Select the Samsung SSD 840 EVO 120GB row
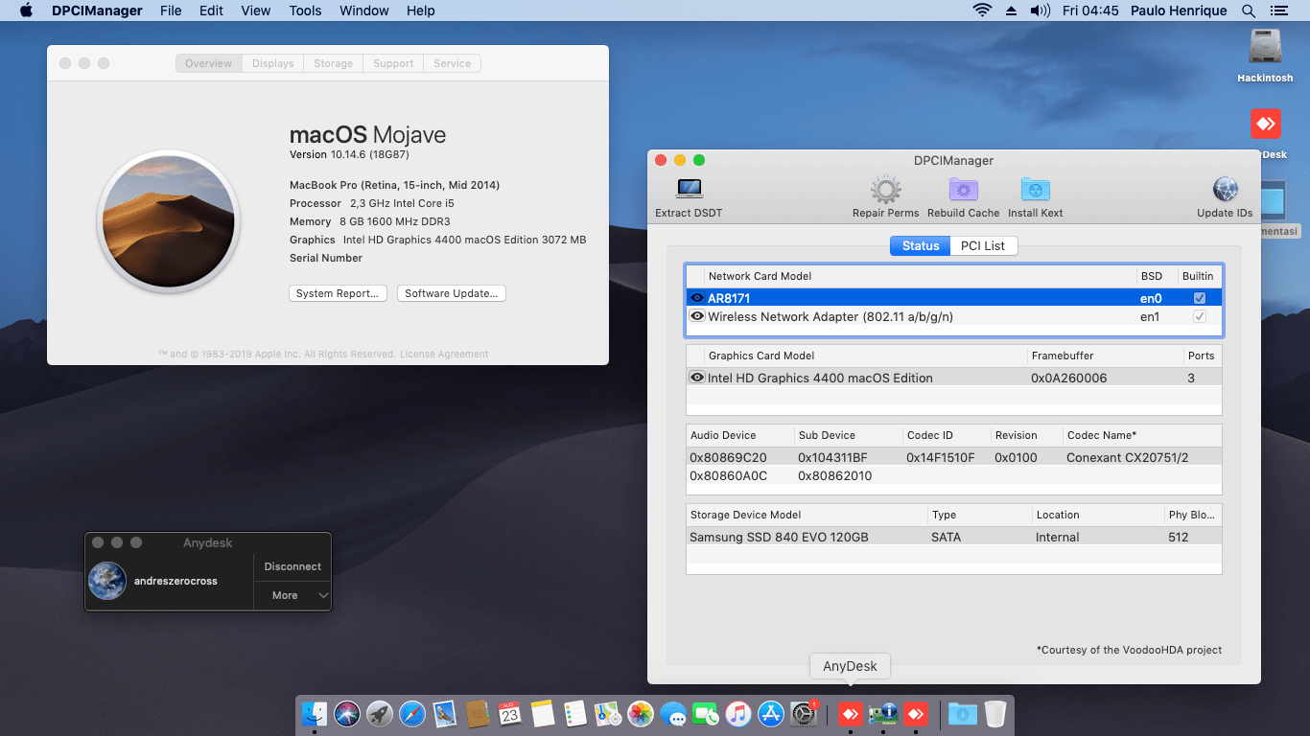This screenshot has height=736, width=1310. pyautogui.click(x=954, y=537)
